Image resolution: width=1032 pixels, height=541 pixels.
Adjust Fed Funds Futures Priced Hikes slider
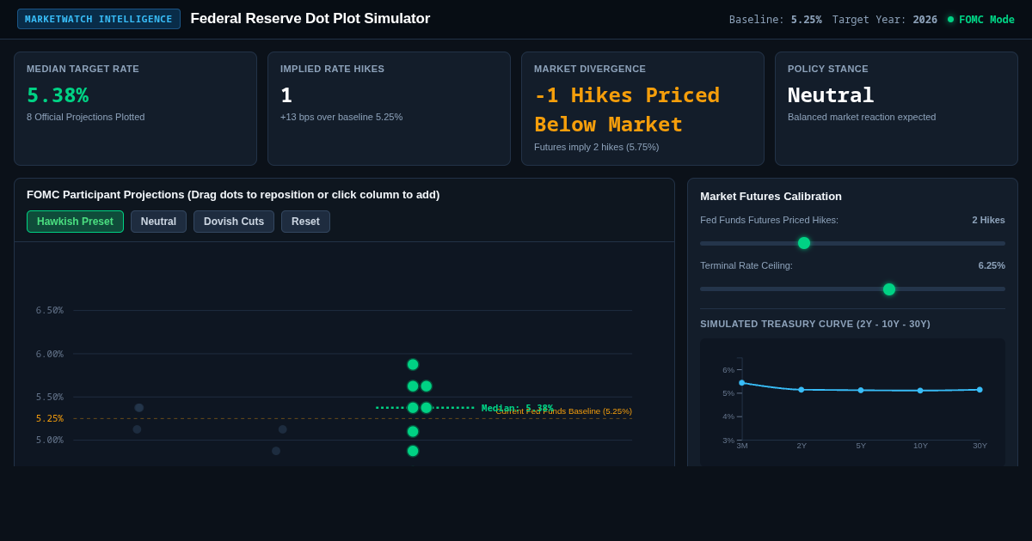[804, 243]
